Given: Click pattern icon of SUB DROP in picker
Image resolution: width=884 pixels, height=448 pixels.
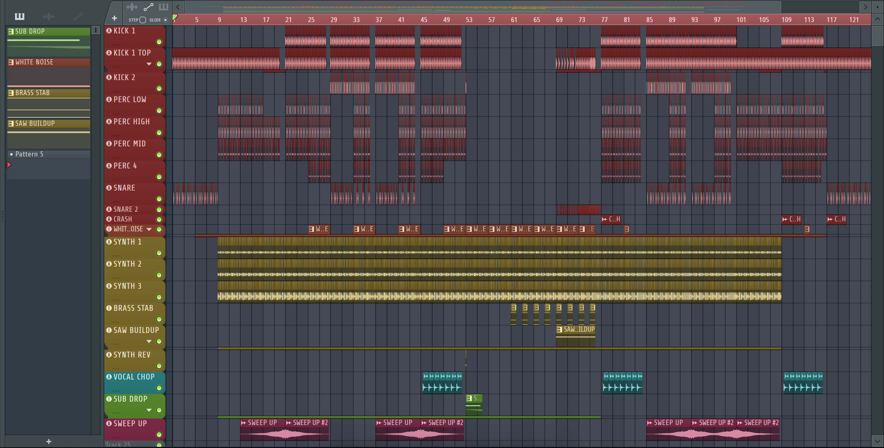Looking at the screenshot, I should (x=11, y=31).
